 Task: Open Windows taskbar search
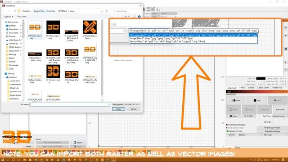8,160
